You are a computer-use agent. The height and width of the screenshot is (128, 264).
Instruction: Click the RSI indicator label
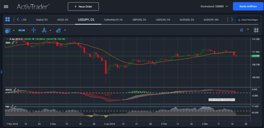[7, 106]
